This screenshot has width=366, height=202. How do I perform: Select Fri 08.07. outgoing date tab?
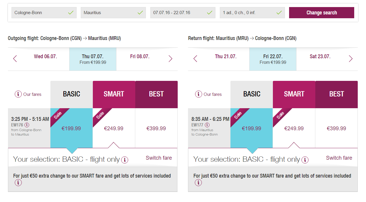tap(140, 59)
